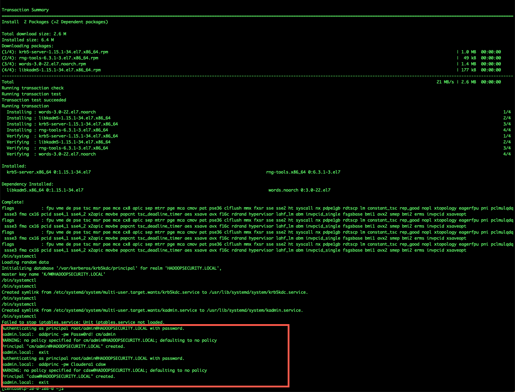This screenshot has width=515, height=392.
Task: Click 'WARNING: no policy specified for cdsw' line
Action: coord(104,370)
